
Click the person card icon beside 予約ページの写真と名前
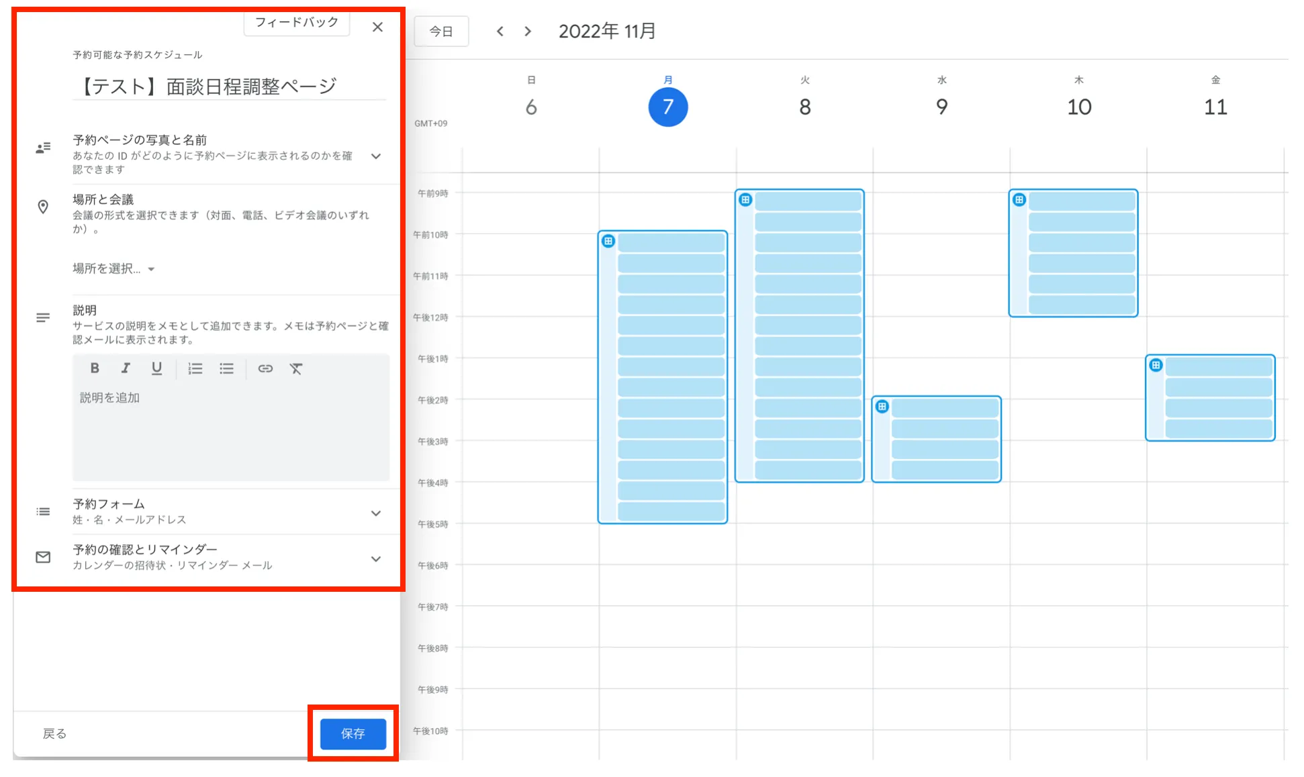(43, 148)
